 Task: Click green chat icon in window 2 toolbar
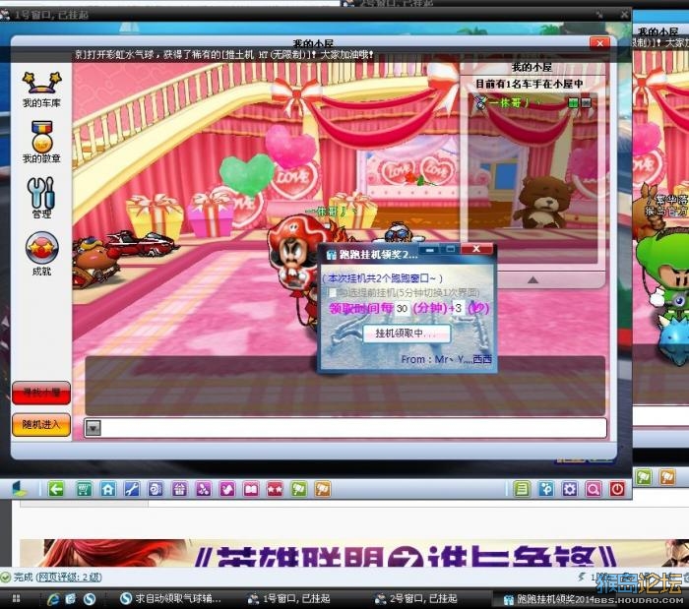(x=644, y=477)
